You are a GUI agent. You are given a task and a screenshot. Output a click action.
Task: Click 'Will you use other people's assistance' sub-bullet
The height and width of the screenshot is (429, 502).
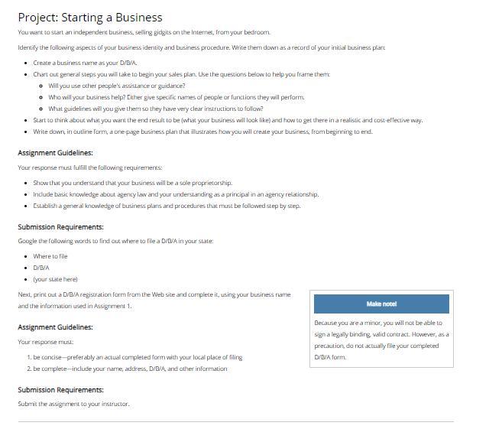(x=117, y=86)
